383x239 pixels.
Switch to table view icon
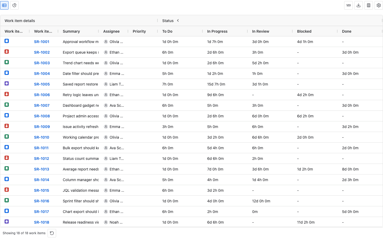[x=4, y=5]
